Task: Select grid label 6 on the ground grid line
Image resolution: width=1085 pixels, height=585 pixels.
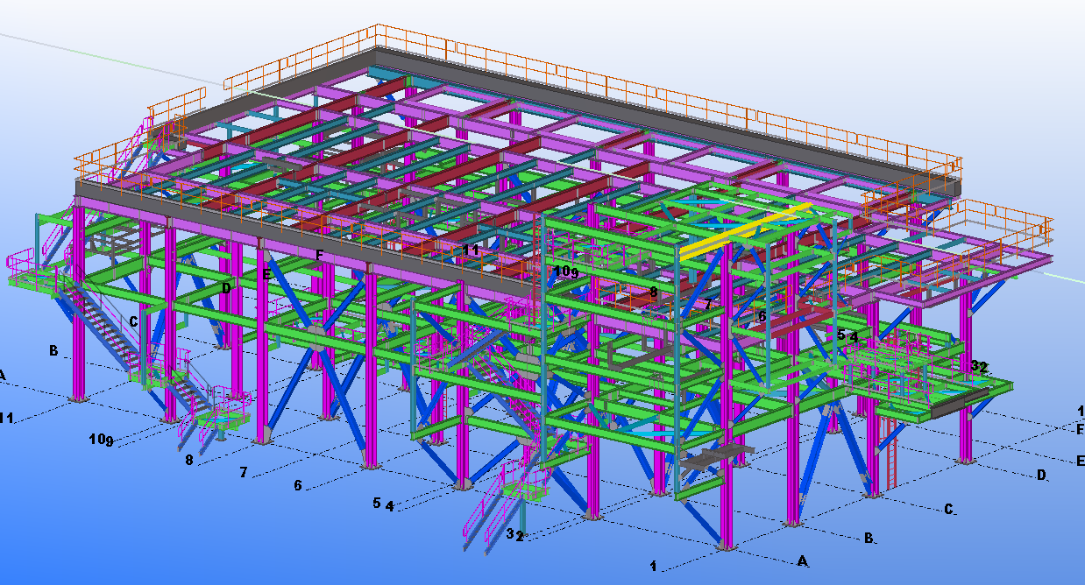Action: (298, 484)
